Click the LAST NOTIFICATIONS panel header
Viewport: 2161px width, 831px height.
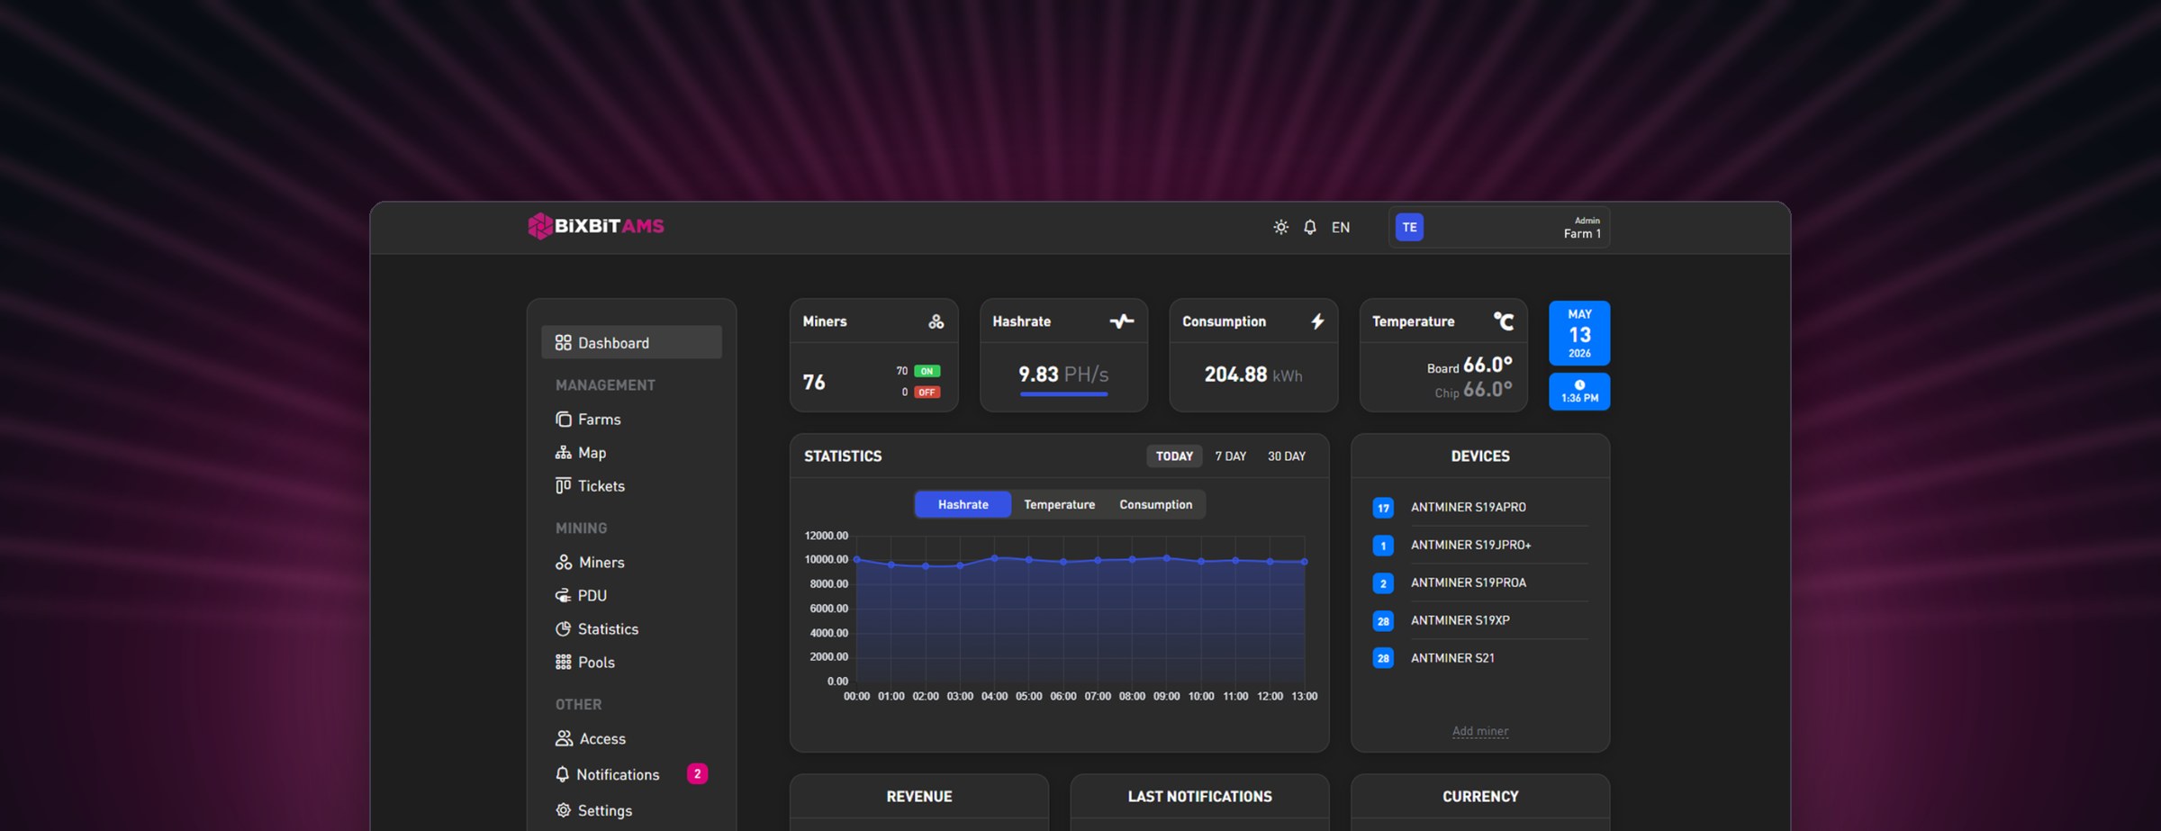(1199, 796)
